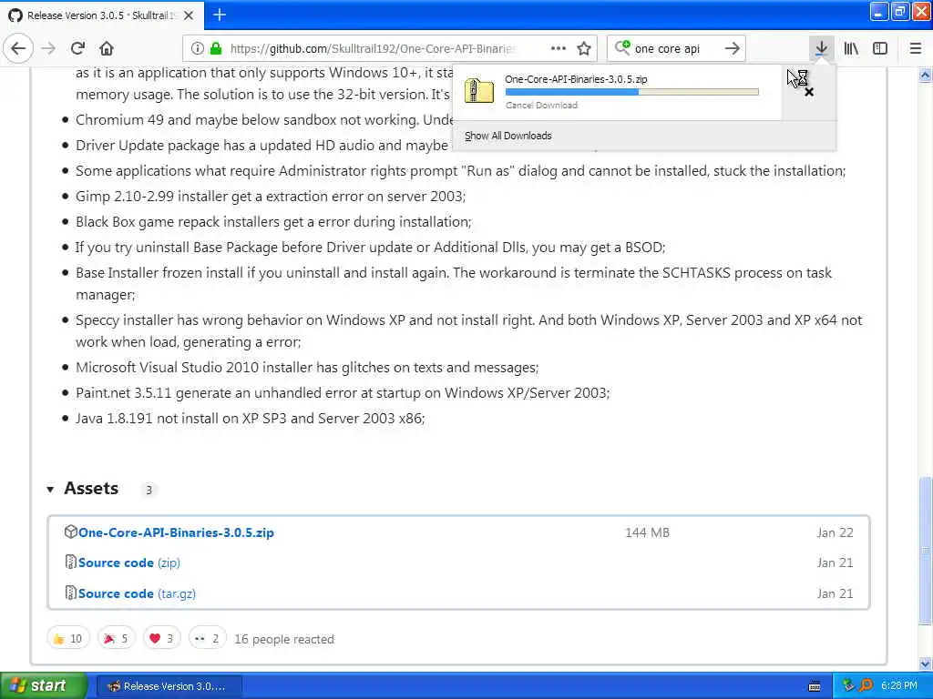Click the GitHub address in URL bar

coord(373,49)
